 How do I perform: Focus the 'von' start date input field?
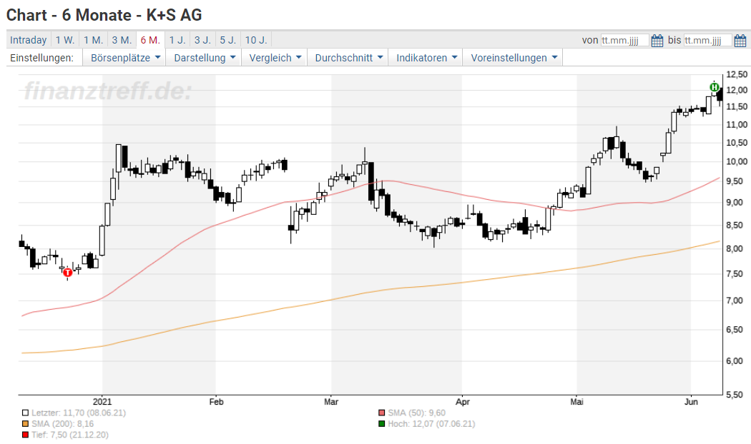[x=624, y=41]
